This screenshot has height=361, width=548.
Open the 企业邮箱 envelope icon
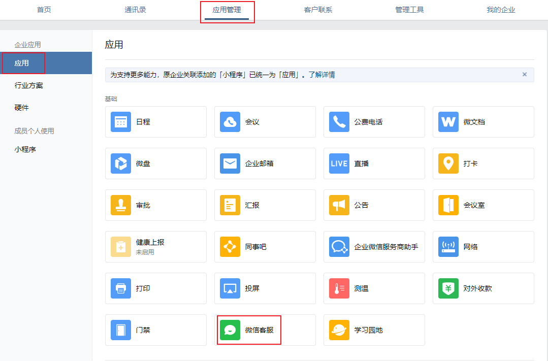[230, 163]
